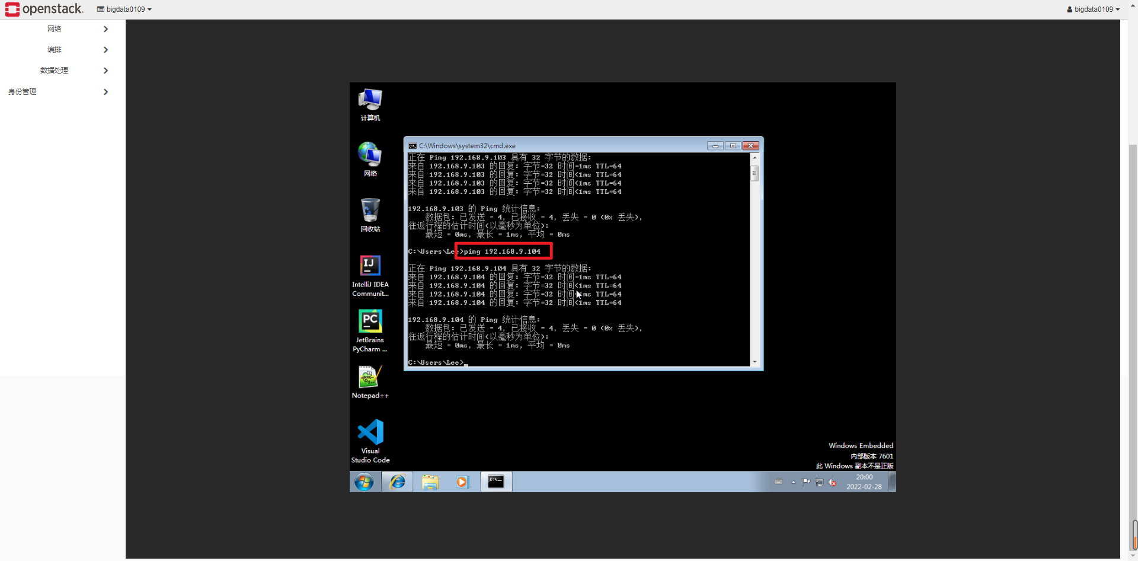Screen dimensions: 1138x561
Task: Click text '192.168.9.104 的 Ping 统计信息'
Action: tap(474, 320)
